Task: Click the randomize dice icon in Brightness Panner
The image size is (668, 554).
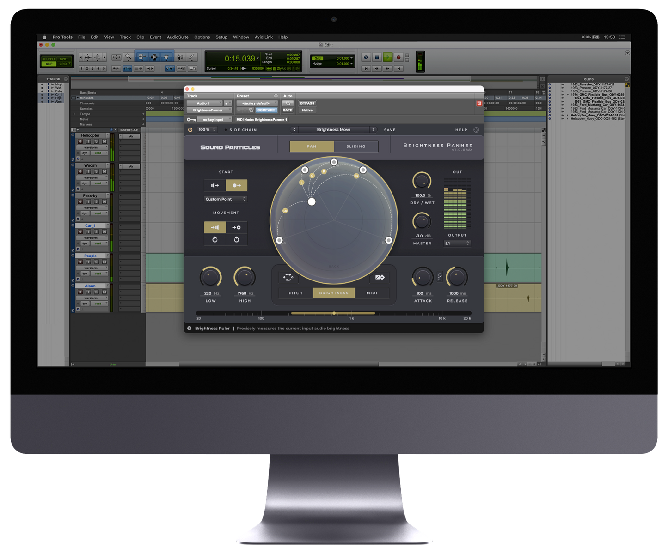Action: 380,277
